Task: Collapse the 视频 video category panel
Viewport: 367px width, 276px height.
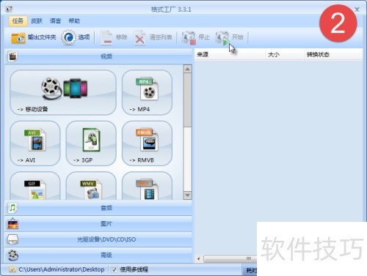Action: (98, 56)
